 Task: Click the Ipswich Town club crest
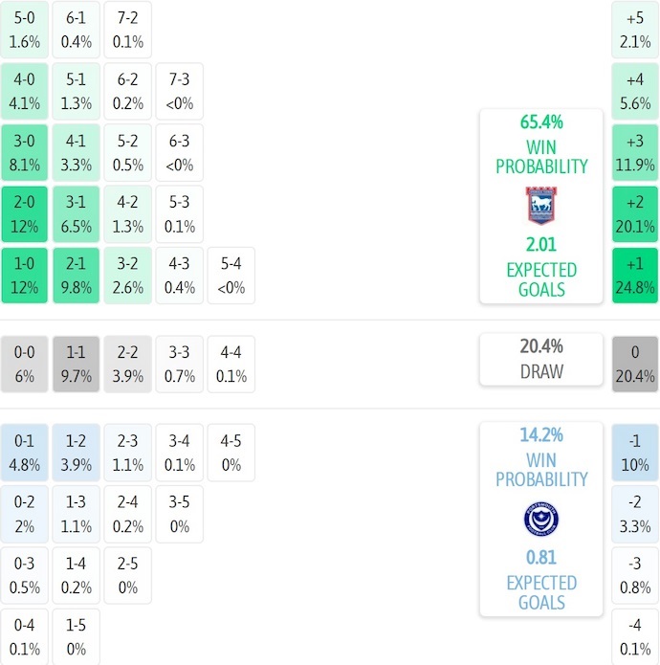(540, 206)
